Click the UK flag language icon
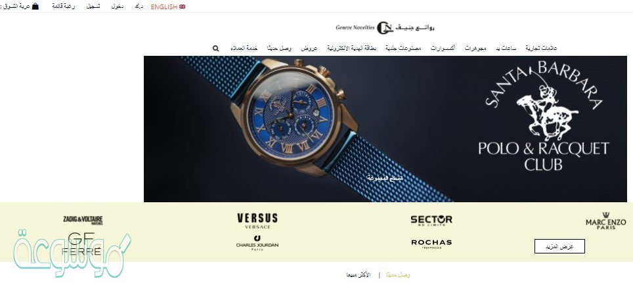This screenshot has height=283, width=633. tap(182, 7)
